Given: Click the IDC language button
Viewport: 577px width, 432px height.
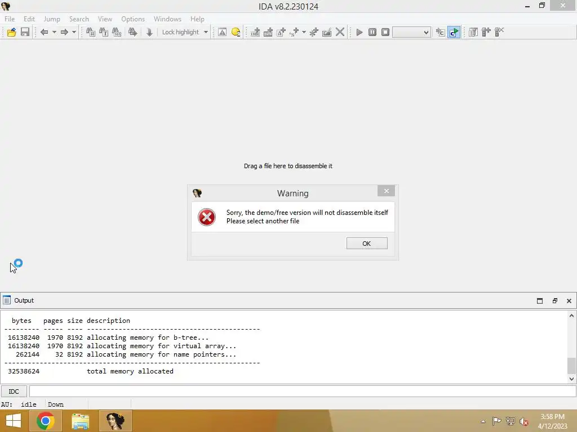Looking at the screenshot, I should click(14, 391).
